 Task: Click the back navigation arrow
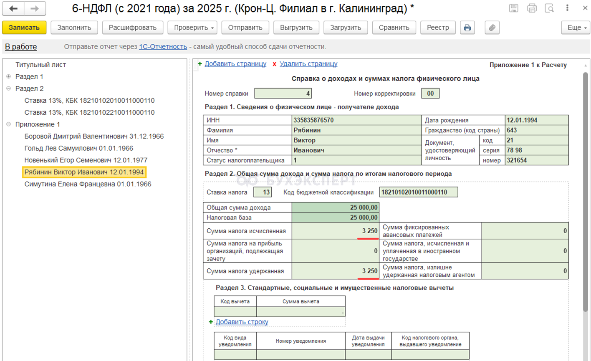[x=13, y=9]
